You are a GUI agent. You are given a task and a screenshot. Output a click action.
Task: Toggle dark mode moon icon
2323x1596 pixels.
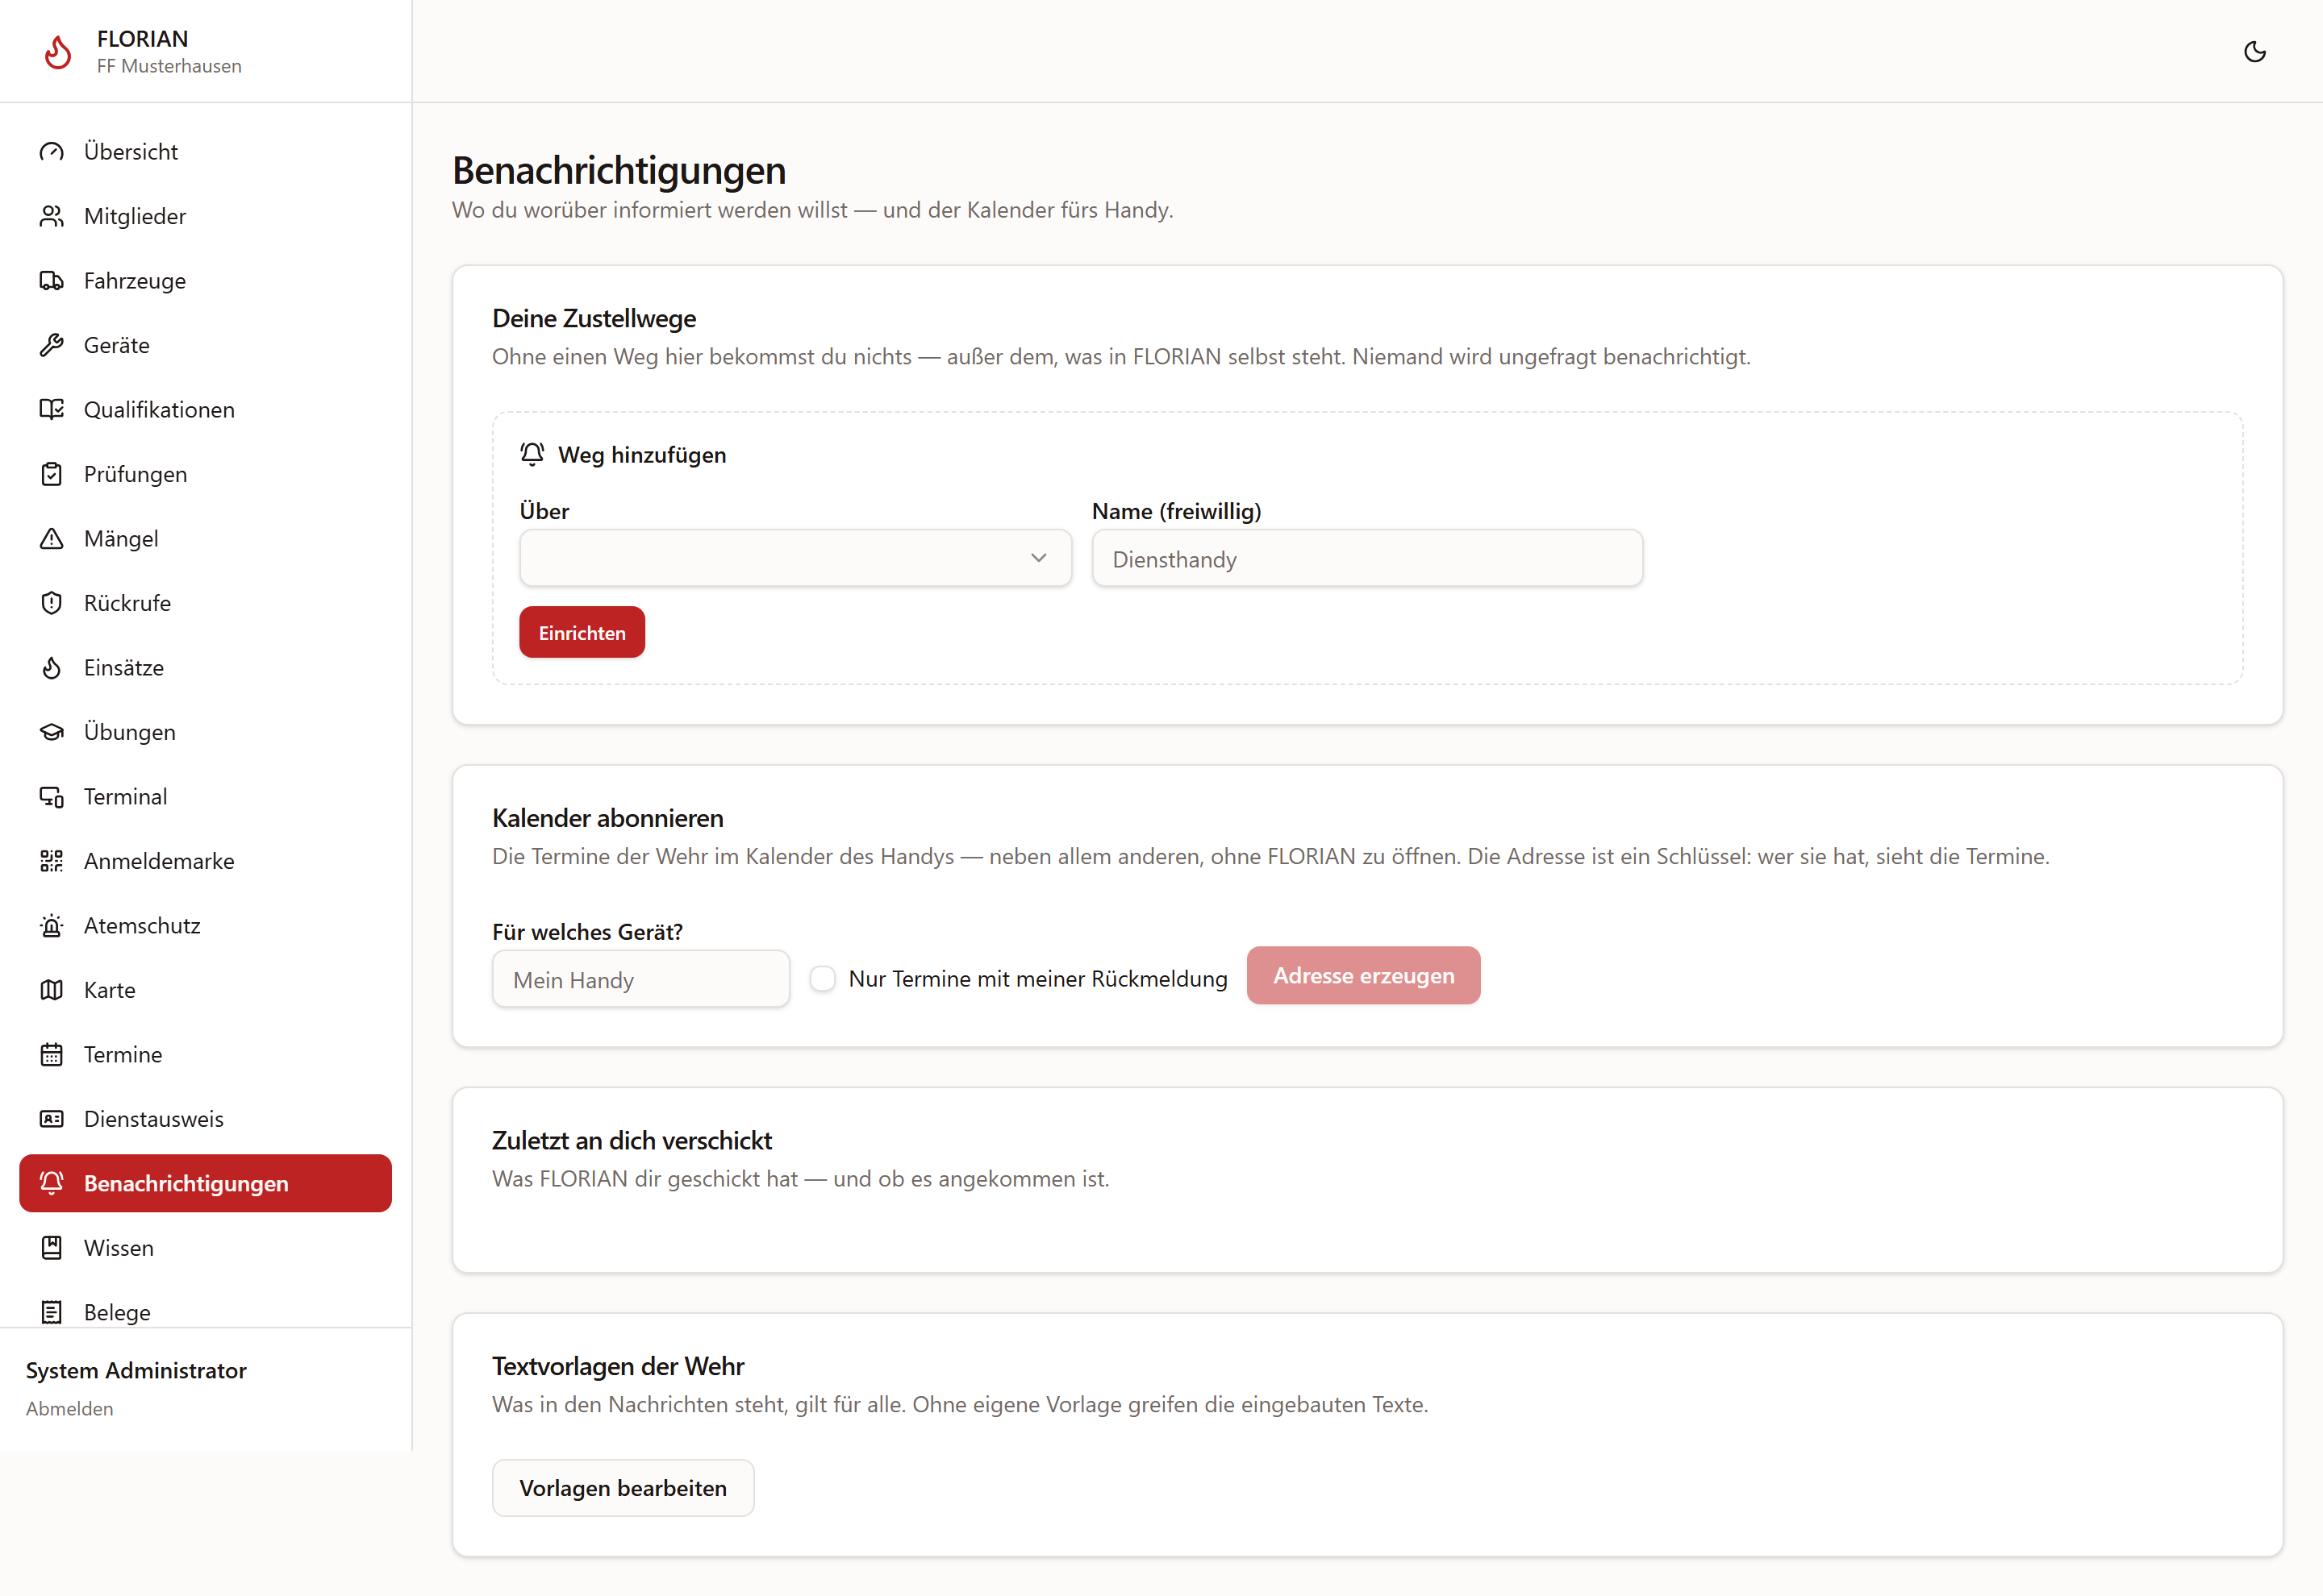pos(2254,51)
